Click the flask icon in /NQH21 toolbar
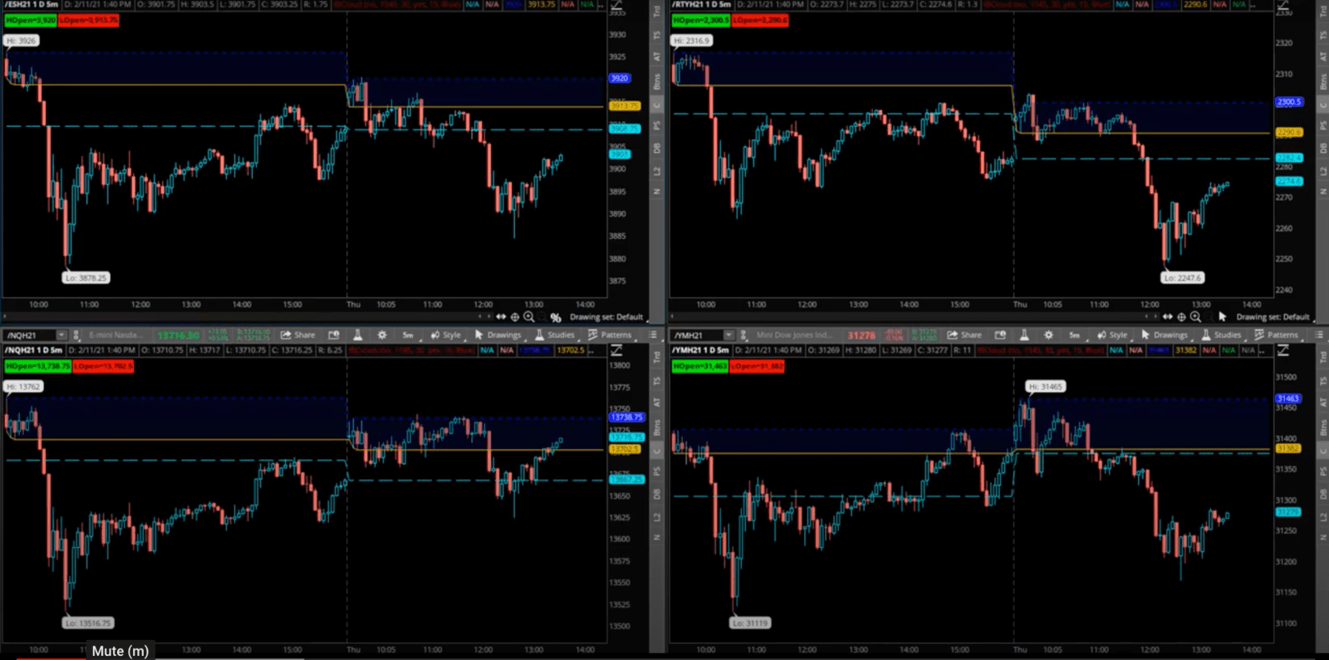This screenshot has width=1329, height=660. point(358,335)
